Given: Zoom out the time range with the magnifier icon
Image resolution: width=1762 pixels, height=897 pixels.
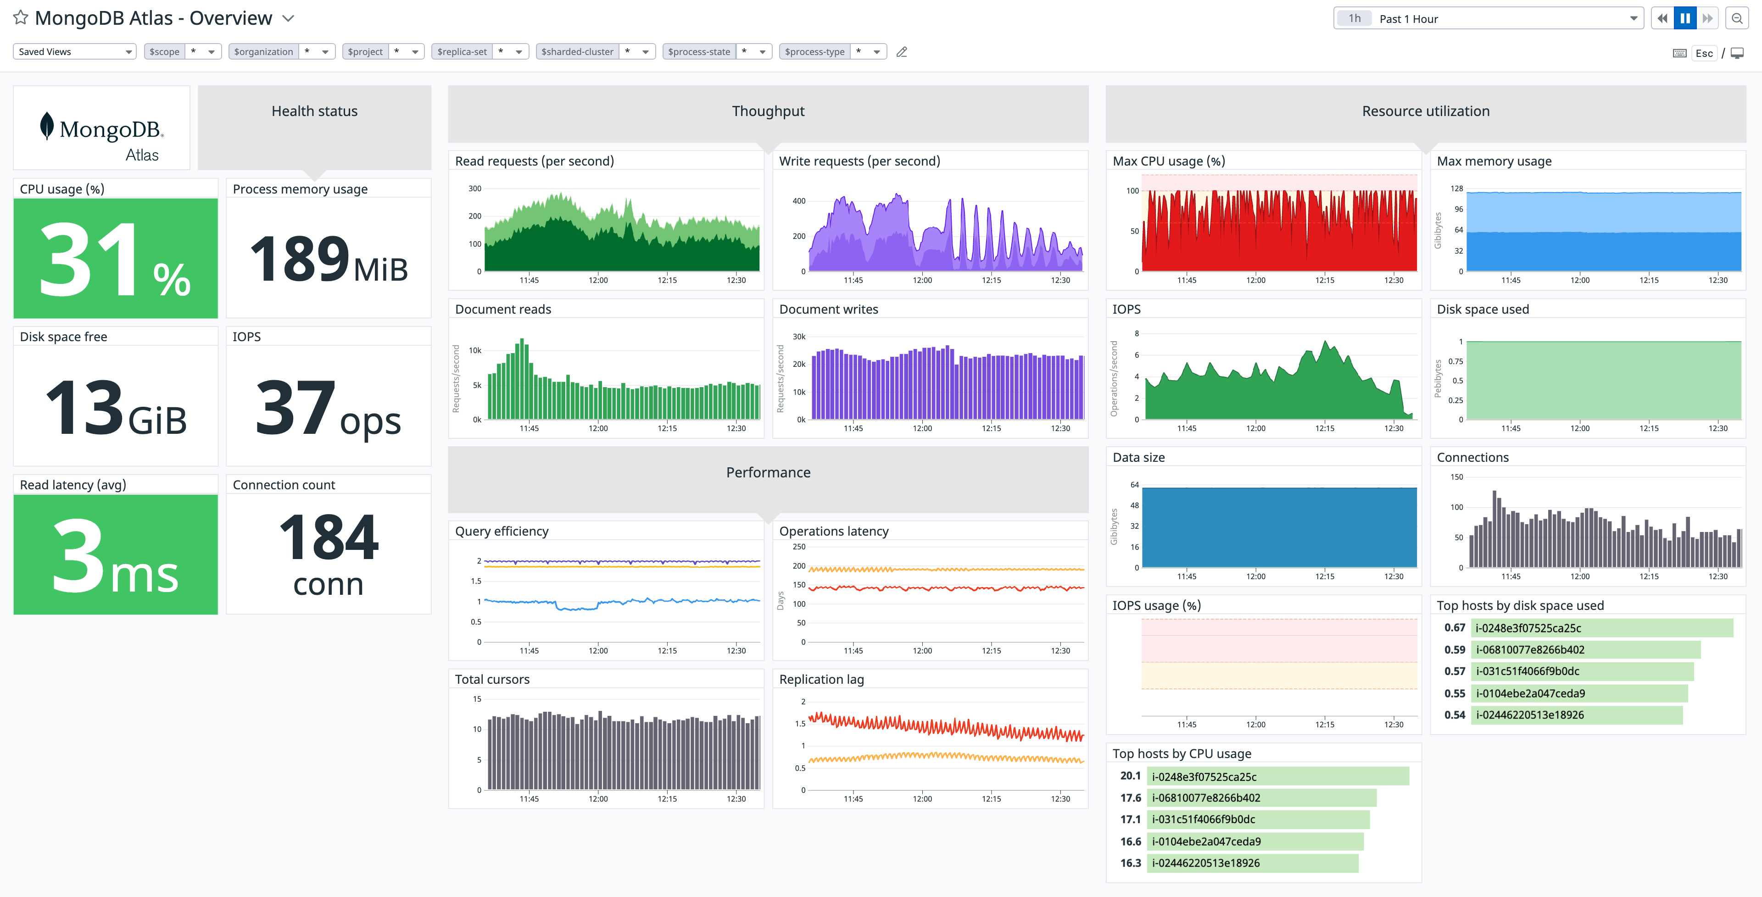Looking at the screenshot, I should coord(1738,18).
